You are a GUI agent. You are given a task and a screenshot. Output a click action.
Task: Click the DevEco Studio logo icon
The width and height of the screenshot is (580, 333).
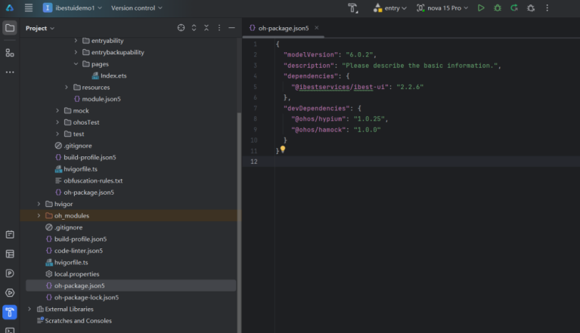click(x=10, y=8)
